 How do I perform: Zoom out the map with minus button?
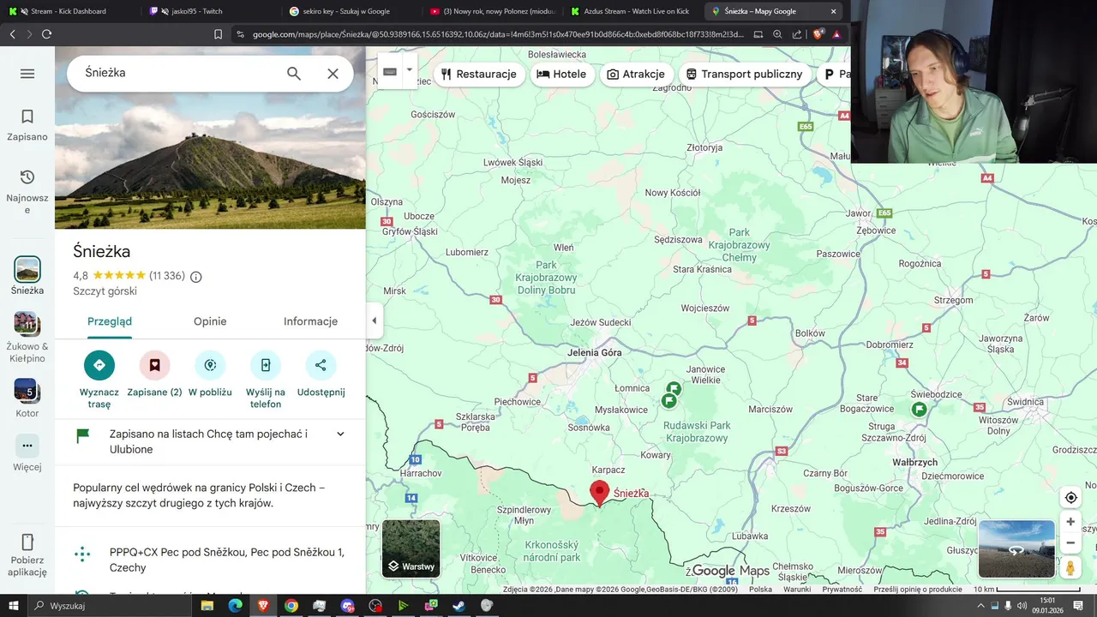(x=1070, y=543)
